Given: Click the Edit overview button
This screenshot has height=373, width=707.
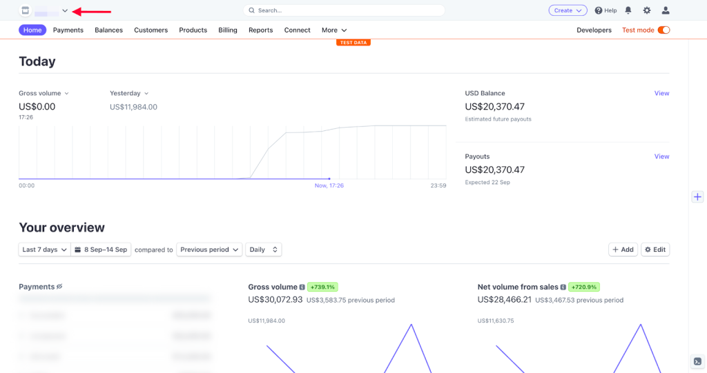Looking at the screenshot, I should [x=655, y=250].
